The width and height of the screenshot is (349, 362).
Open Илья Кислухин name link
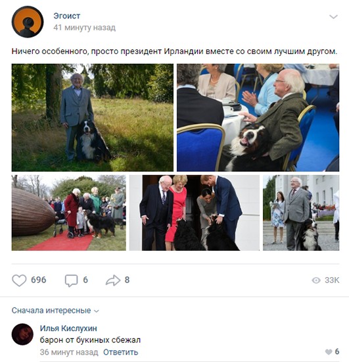click(68, 328)
